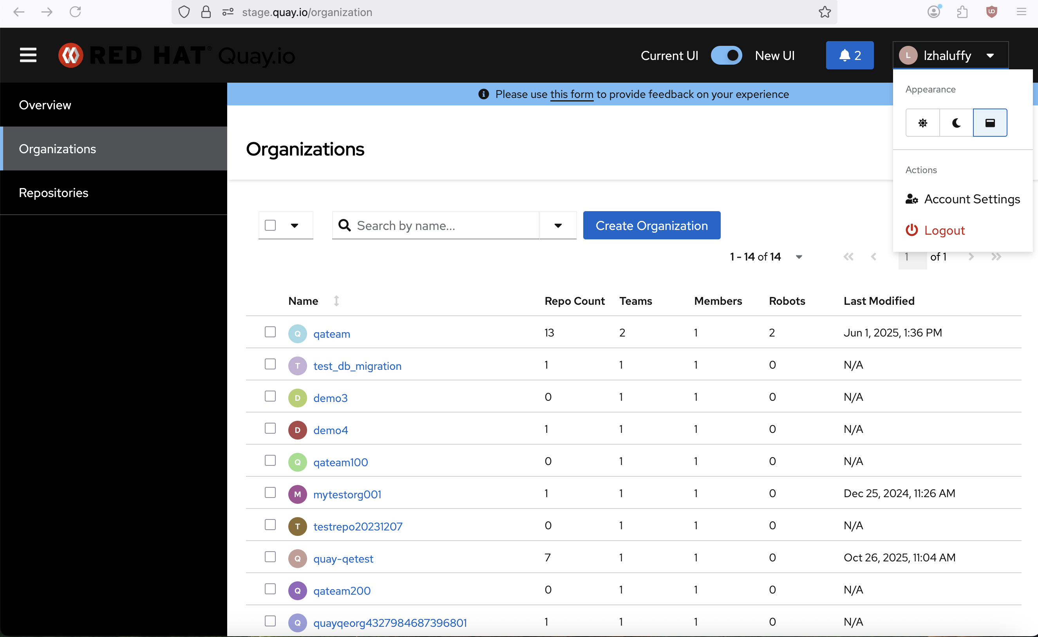The image size is (1038, 637).
Task: Click the Name column sort icon
Action: [336, 301]
